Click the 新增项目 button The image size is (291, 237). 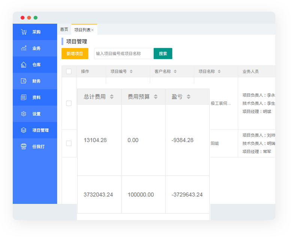[75, 53]
